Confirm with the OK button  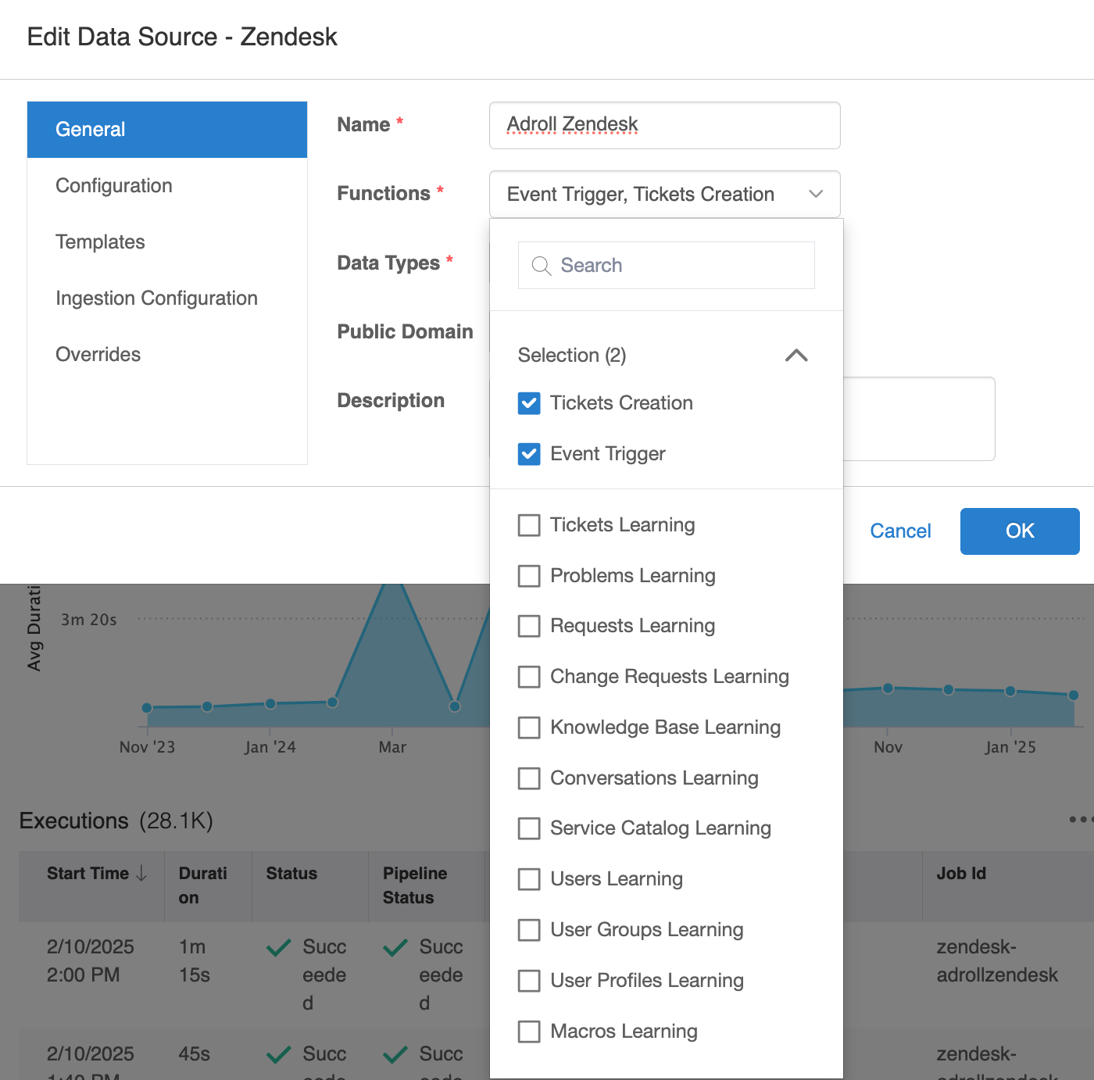[1020, 531]
